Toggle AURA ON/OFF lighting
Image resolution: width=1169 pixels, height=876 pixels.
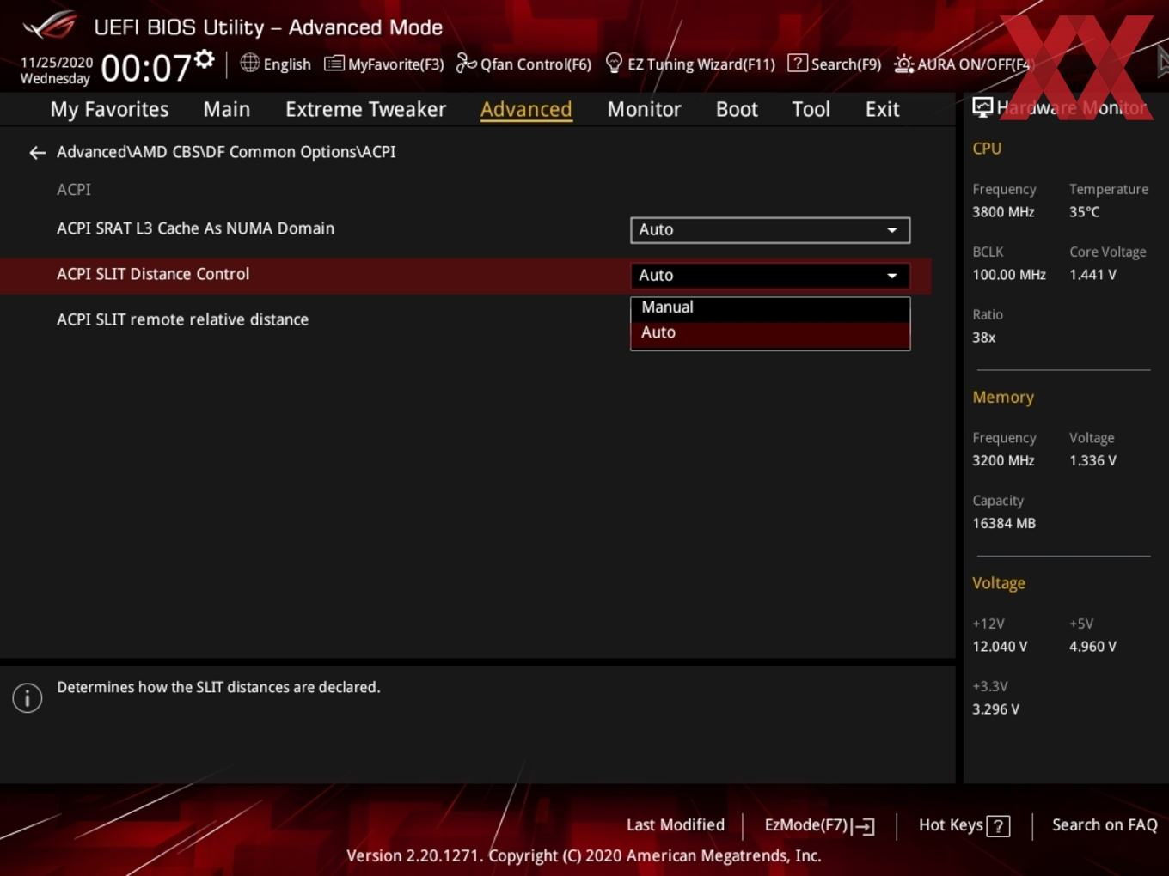962,64
